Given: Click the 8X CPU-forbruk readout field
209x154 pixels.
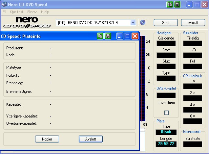Looking at the screenshot, I should pos(193,121).
